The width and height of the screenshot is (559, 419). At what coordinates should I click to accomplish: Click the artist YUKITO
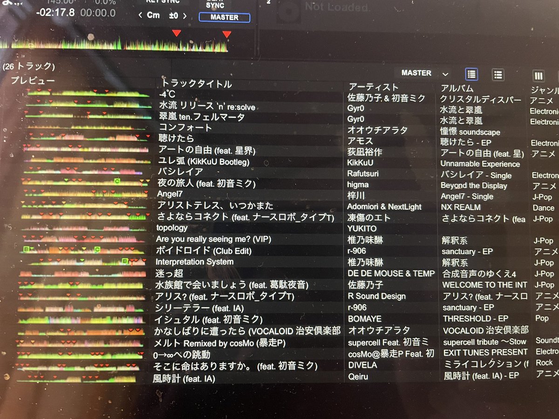[x=362, y=229]
